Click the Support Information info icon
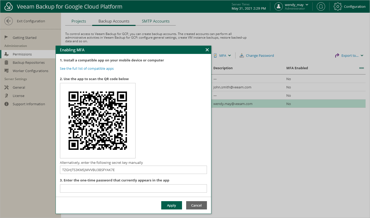The width and height of the screenshot is (370, 218). [6, 104]
